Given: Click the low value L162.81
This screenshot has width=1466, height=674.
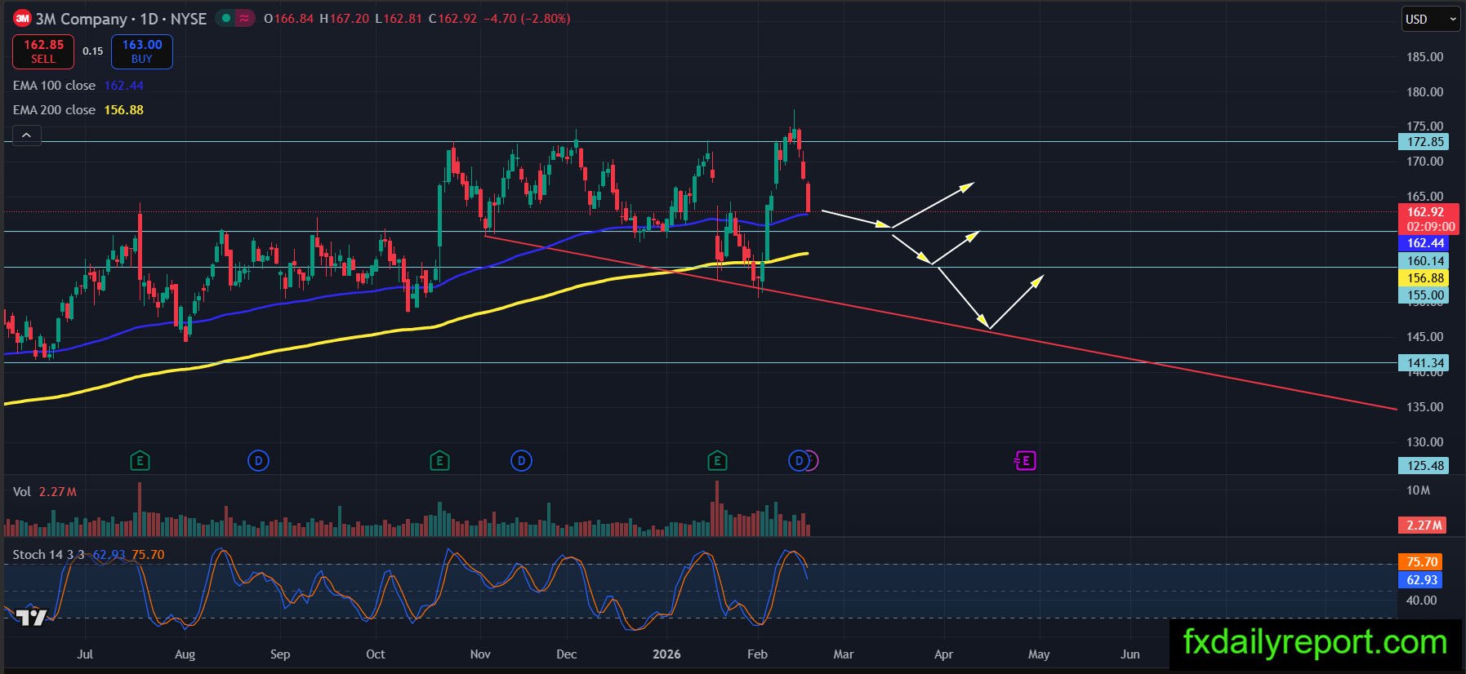Looking at the screenshot, I should pyautogui.click(x=399, y=18).
